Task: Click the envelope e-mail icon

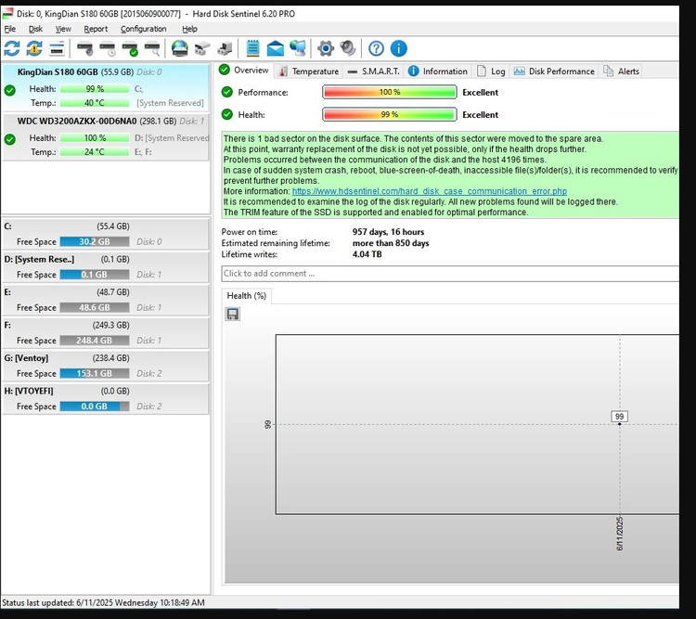Action: coord(276,48)
